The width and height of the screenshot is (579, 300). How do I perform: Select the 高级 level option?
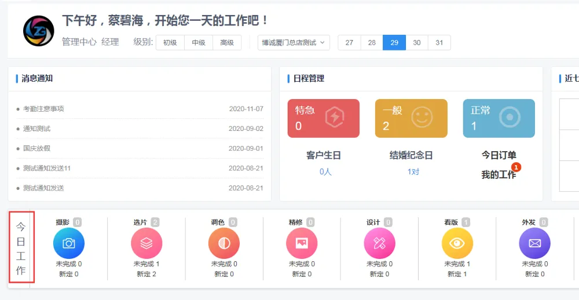[227, 42]
